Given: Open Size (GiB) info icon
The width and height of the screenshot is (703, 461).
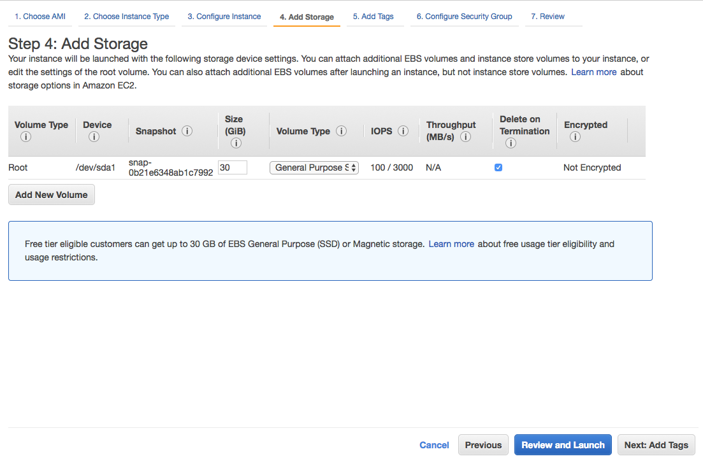Looking at the screenshot, I should (x=236, y=143).
